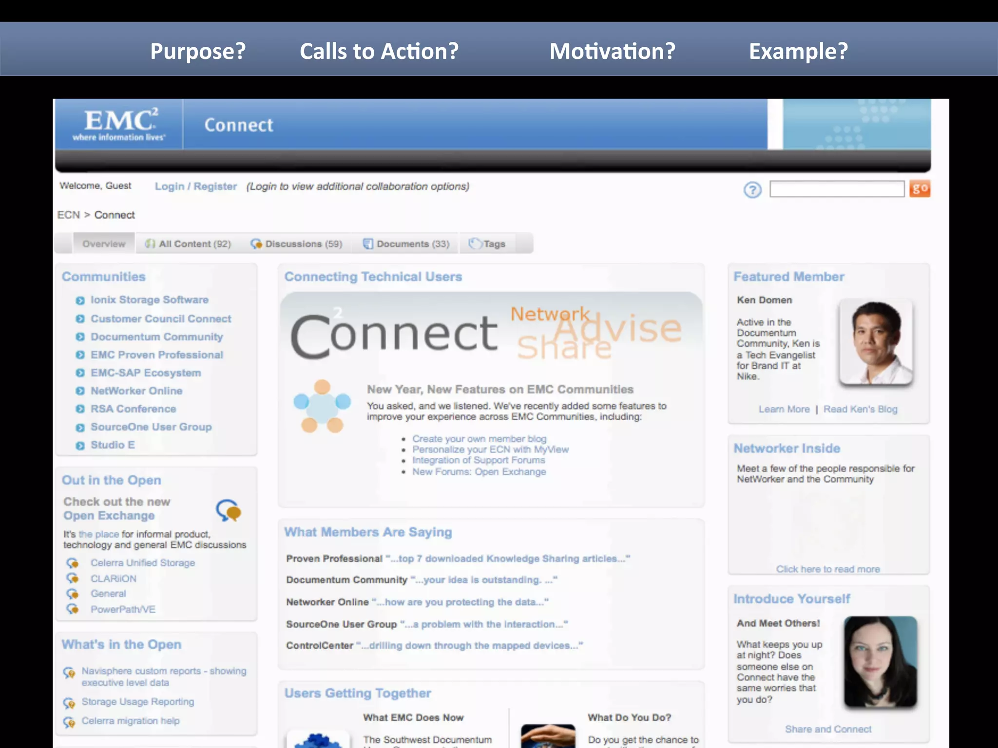Click bullet icon next to Ionix Storage Software
Viewport: 998px width, 748px height.
pyautogui.click(x=80, y=300)
